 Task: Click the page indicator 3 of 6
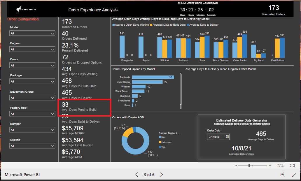(x=149, y=175)
